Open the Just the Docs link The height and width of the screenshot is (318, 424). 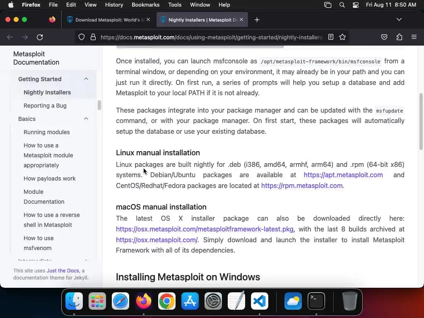pyautogui.click(x=63, y=271)
